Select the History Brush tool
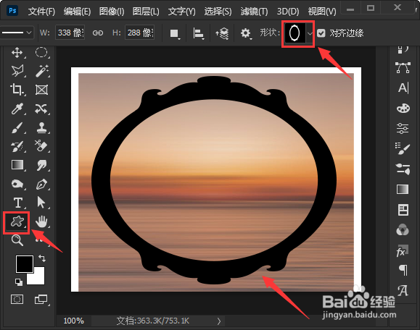Screen dimensions: 420x330 (17, 146)
